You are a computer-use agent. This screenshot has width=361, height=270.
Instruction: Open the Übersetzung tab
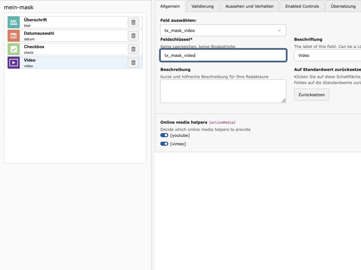pos(343,6)
